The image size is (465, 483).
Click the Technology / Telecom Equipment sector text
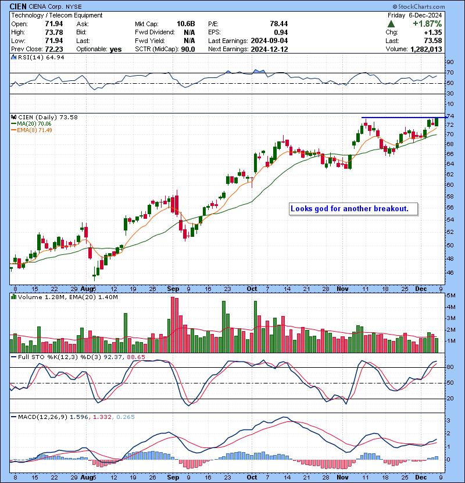pyautogui.click(x=57, y=15)
